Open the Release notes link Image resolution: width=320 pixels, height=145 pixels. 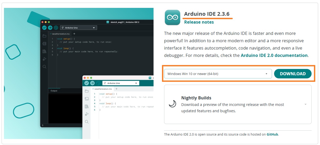tap(199, 22)
